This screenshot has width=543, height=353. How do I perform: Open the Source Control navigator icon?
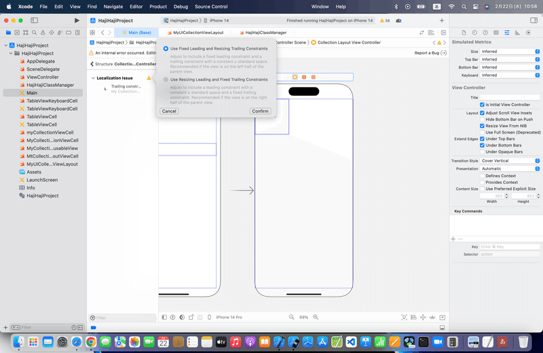pyautogui.click(x=17, y=33)
